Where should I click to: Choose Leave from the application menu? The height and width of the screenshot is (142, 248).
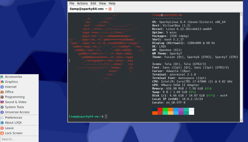coord(19,128)
